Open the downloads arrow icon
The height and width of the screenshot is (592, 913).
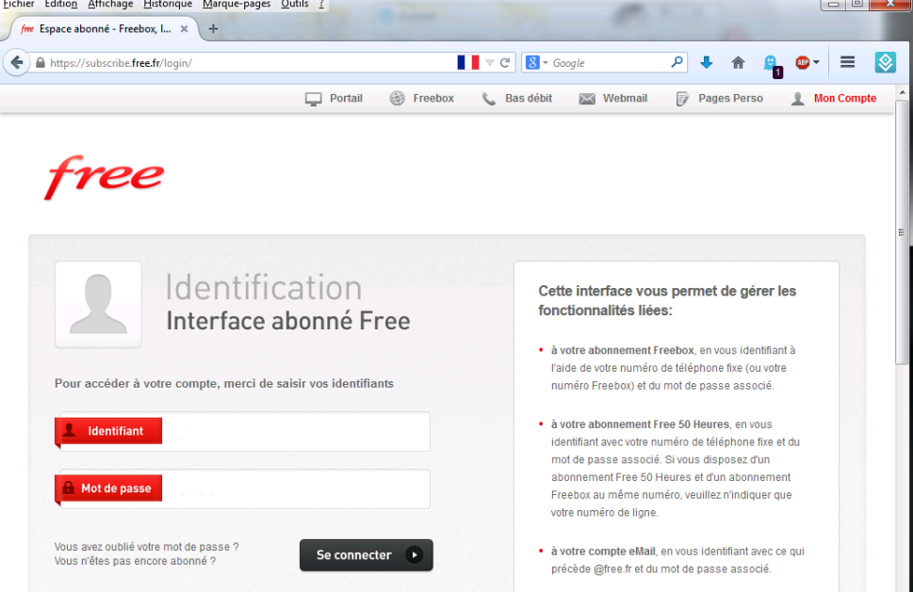707,63
